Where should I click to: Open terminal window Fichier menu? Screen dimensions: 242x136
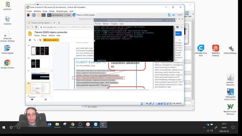point(98,24)
